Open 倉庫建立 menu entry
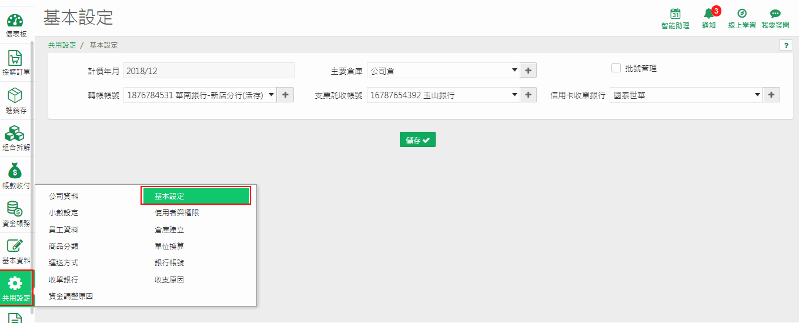 (169, 229)
